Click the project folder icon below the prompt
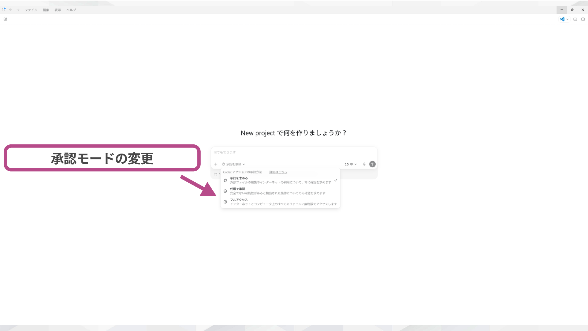This screenshot has width=588, height=331. pos(215,174)
